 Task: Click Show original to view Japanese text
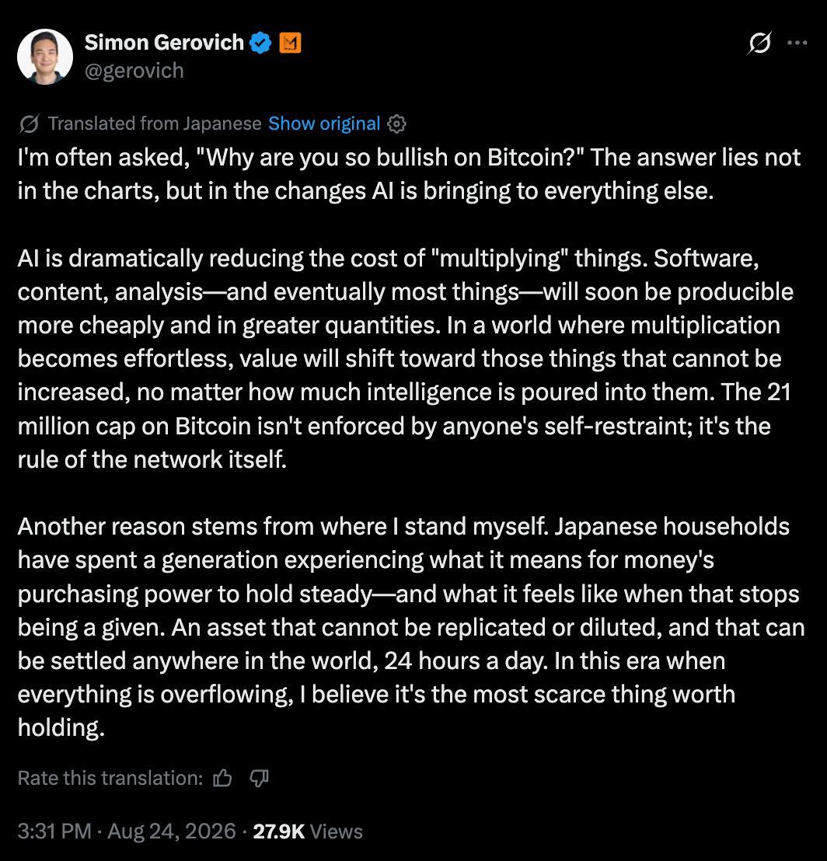324,124
